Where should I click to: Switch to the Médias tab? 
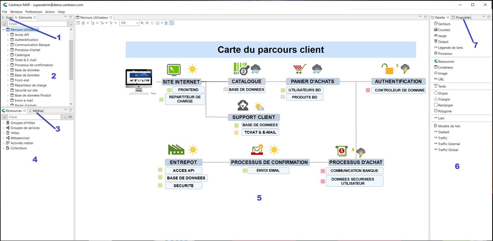38,111
